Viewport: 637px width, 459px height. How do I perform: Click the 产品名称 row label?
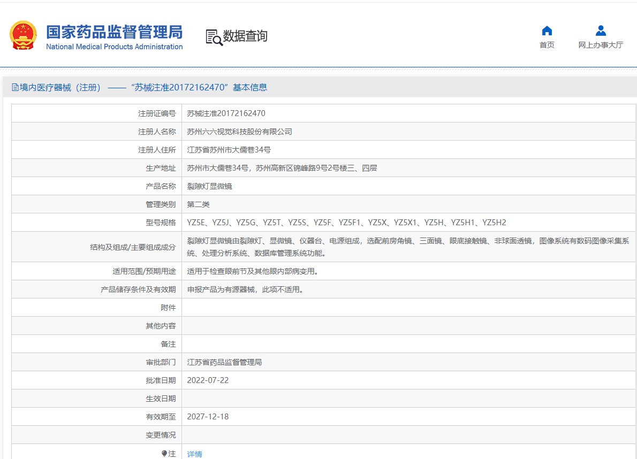(x=161, y=186)
